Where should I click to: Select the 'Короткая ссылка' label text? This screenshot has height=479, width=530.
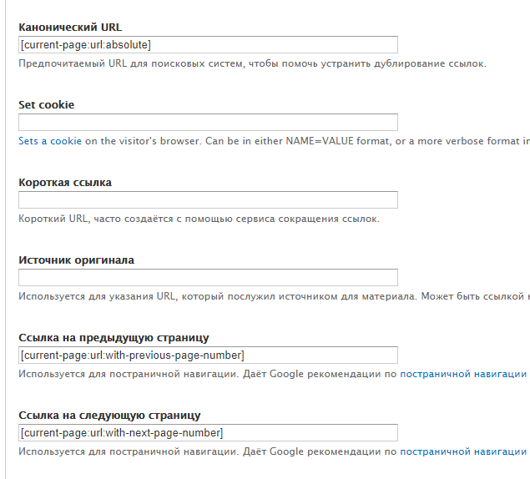[x=65, y=183]
